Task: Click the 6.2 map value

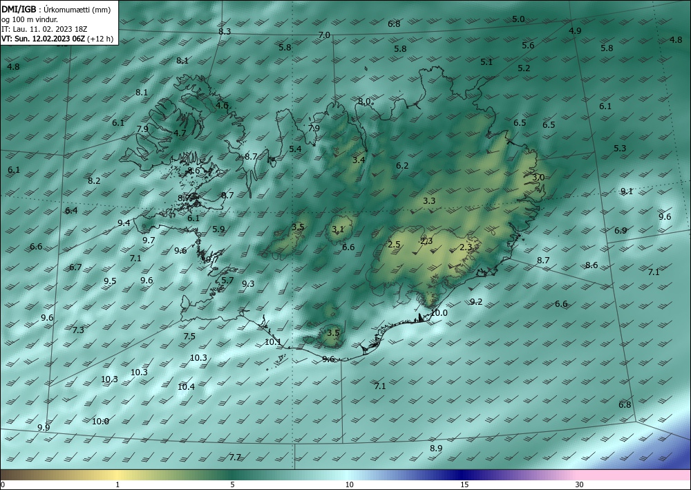Action: pos(402,166)
